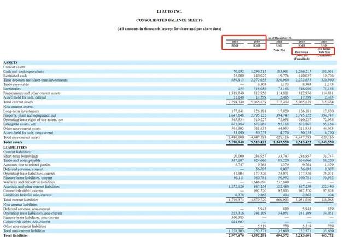Click the accruals value '1,272,126'
This screenshot has height=237, width=350.
coord(236,186)
